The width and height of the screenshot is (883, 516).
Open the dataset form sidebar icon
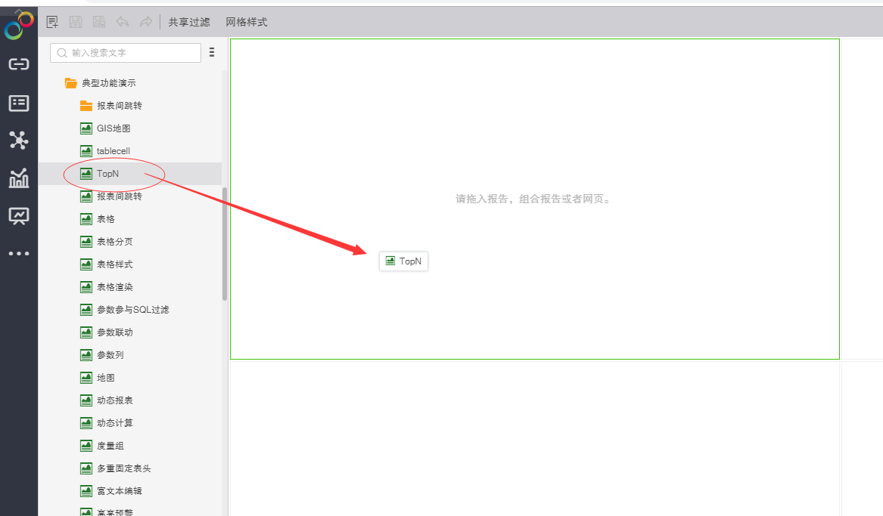point(19,103)
